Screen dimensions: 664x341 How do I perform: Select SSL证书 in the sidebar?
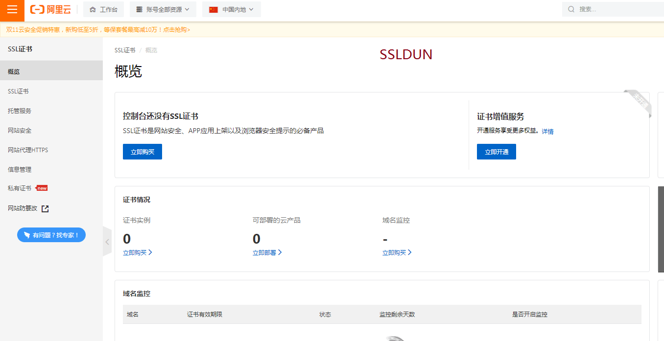(x=18, y=91)
